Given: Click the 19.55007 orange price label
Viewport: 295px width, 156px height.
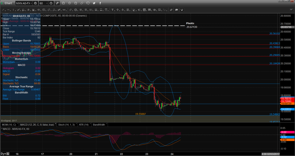Looking at the screenshot, I should (140, 114).
